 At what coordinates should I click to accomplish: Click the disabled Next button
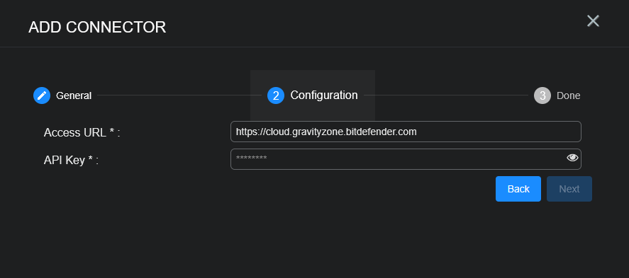[x=569, y=189]
